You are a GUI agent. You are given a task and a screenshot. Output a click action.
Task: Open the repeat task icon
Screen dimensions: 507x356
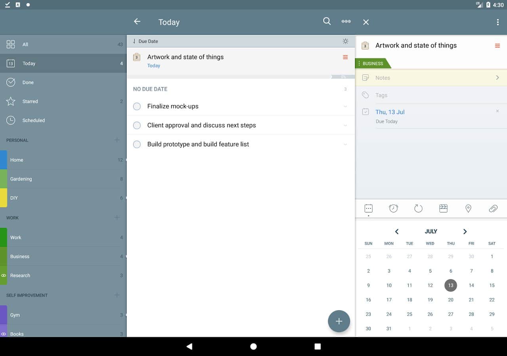[x=418, y=208]
